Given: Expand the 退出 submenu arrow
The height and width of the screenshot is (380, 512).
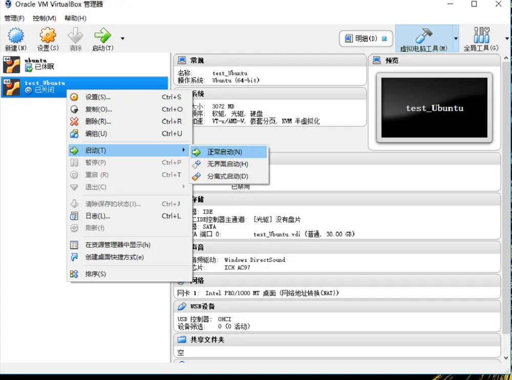Looking at the screenshot, I should tap(183, 187).
